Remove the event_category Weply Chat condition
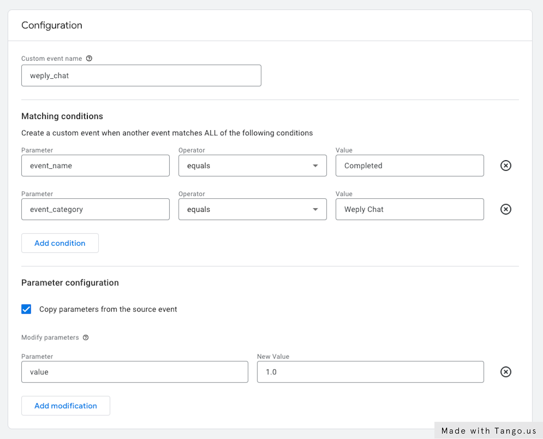543x439 pixels. point(506,209)
